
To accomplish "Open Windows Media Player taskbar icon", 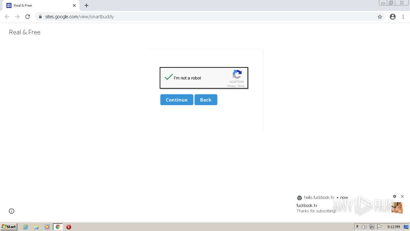I will point(47,227).
